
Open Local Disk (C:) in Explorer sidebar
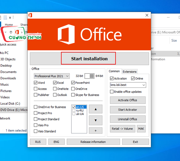(10, 104)
